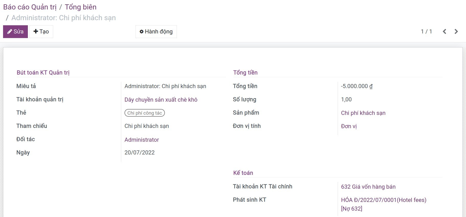Click the Số lượng value 1,00
The height and width of the screenshot is (217, 466).
[346, 100]
